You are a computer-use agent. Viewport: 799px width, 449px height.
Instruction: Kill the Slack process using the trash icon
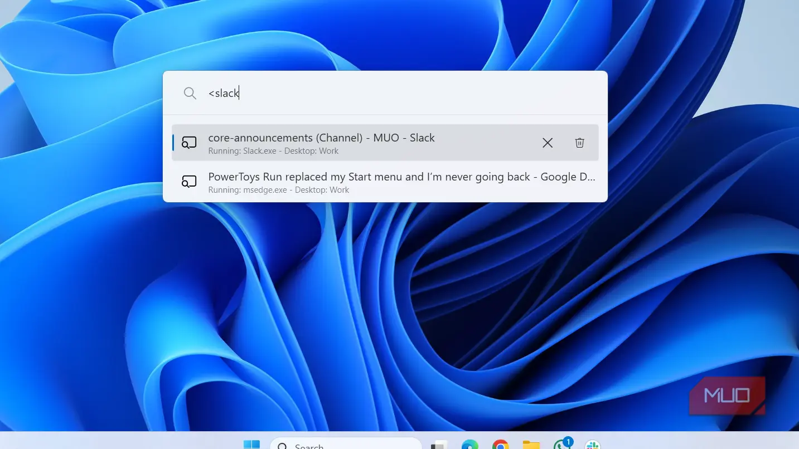pos(579,143)
